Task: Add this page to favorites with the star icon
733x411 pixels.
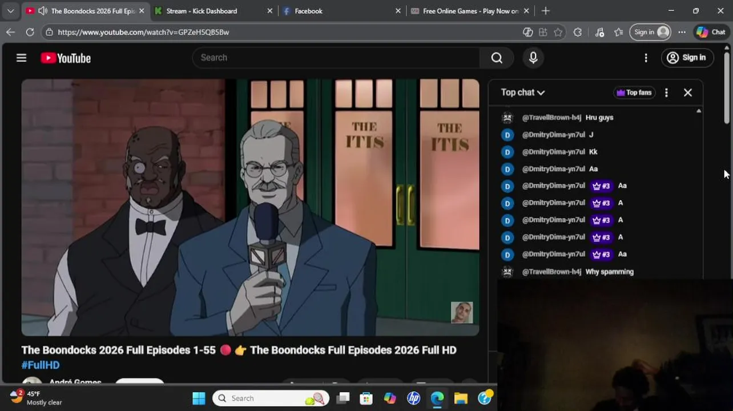Action: point(558,32)
